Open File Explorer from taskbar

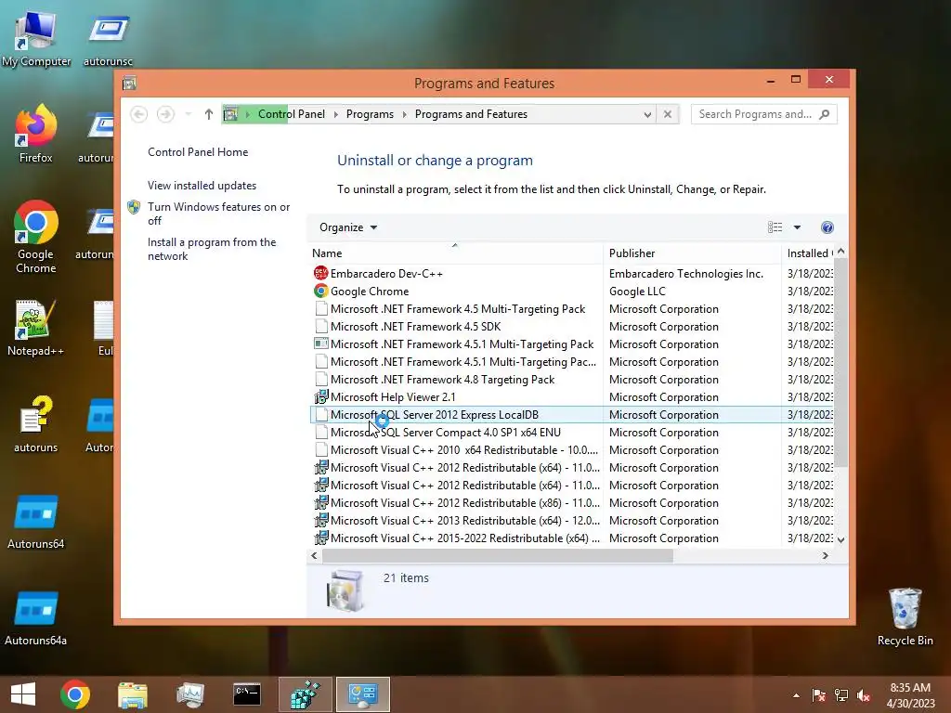[132, 694]
